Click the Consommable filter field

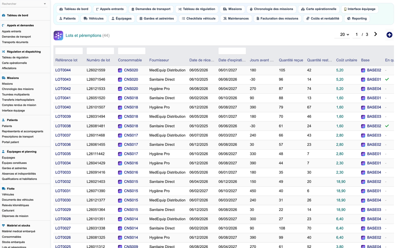click(x=132, y=51)
